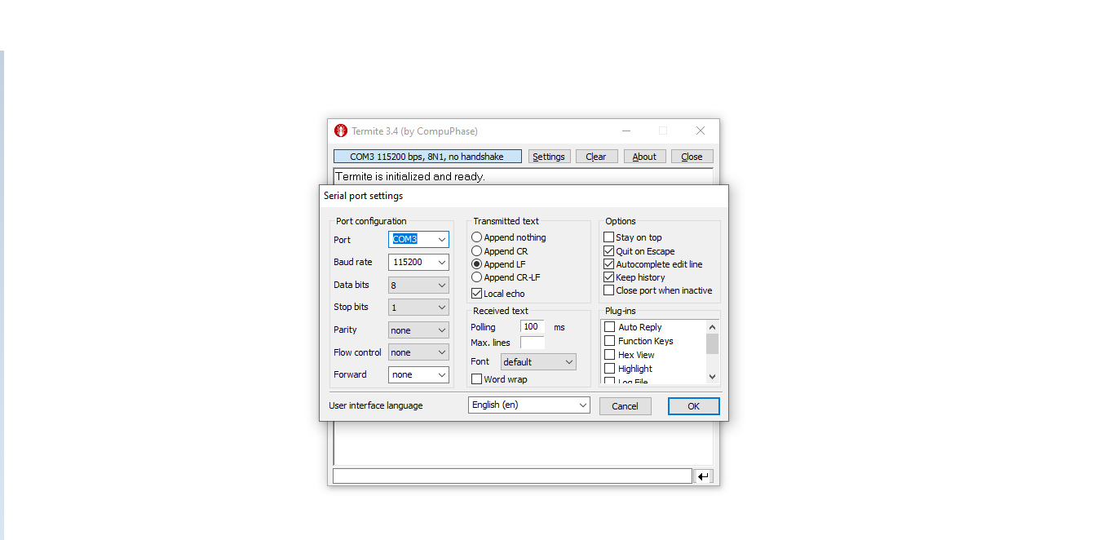Click the Plug-ins list scroll down arrow
The height and width of the screenshot is (540, 1114).
point(712,376)
